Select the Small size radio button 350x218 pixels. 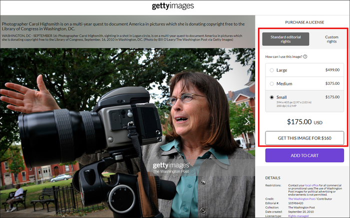[x=271, y=97]
